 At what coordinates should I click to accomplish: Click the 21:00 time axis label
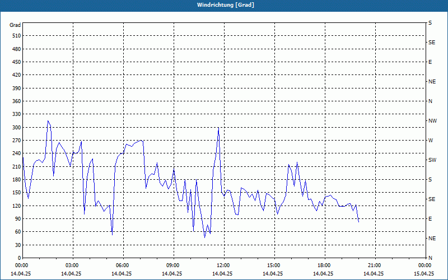[x=375, y=265]
